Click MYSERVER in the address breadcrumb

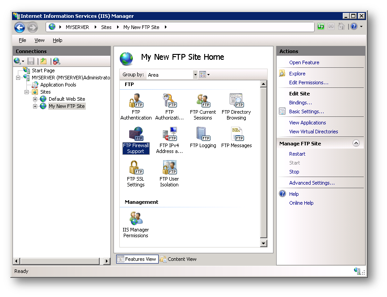[x=77, y=27]
